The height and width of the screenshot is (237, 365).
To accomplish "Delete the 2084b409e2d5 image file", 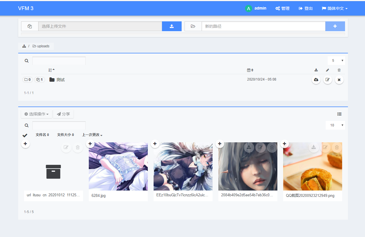I will point(272,148).
